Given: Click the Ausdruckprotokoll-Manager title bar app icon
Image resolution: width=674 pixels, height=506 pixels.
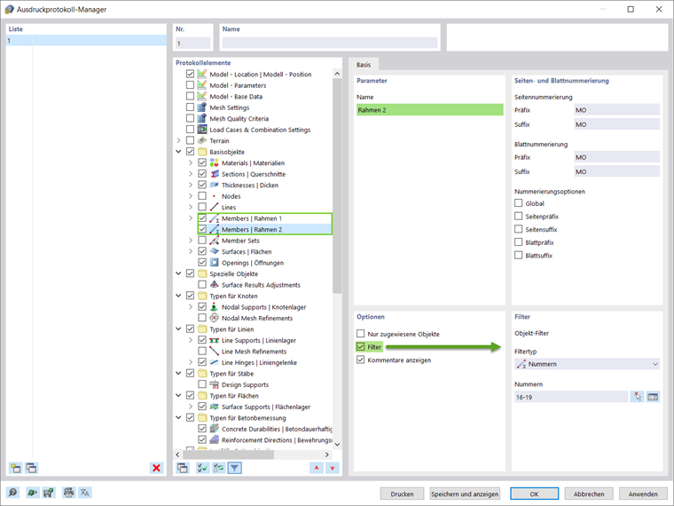Looking at the screenshot, I should [x=9, y=9].
